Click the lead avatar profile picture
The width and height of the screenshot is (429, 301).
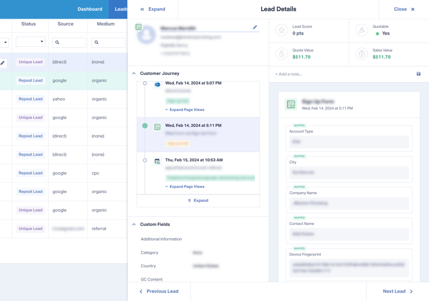point(146,35)
